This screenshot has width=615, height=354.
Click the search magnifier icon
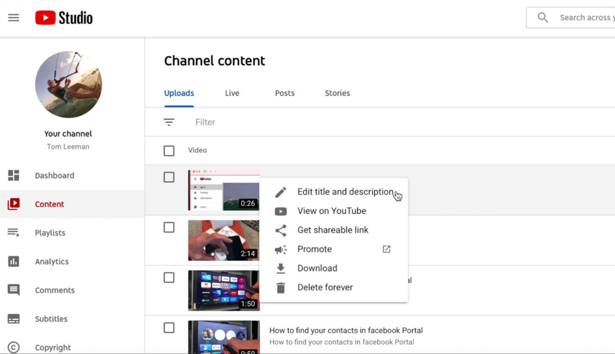click(543, 17)
